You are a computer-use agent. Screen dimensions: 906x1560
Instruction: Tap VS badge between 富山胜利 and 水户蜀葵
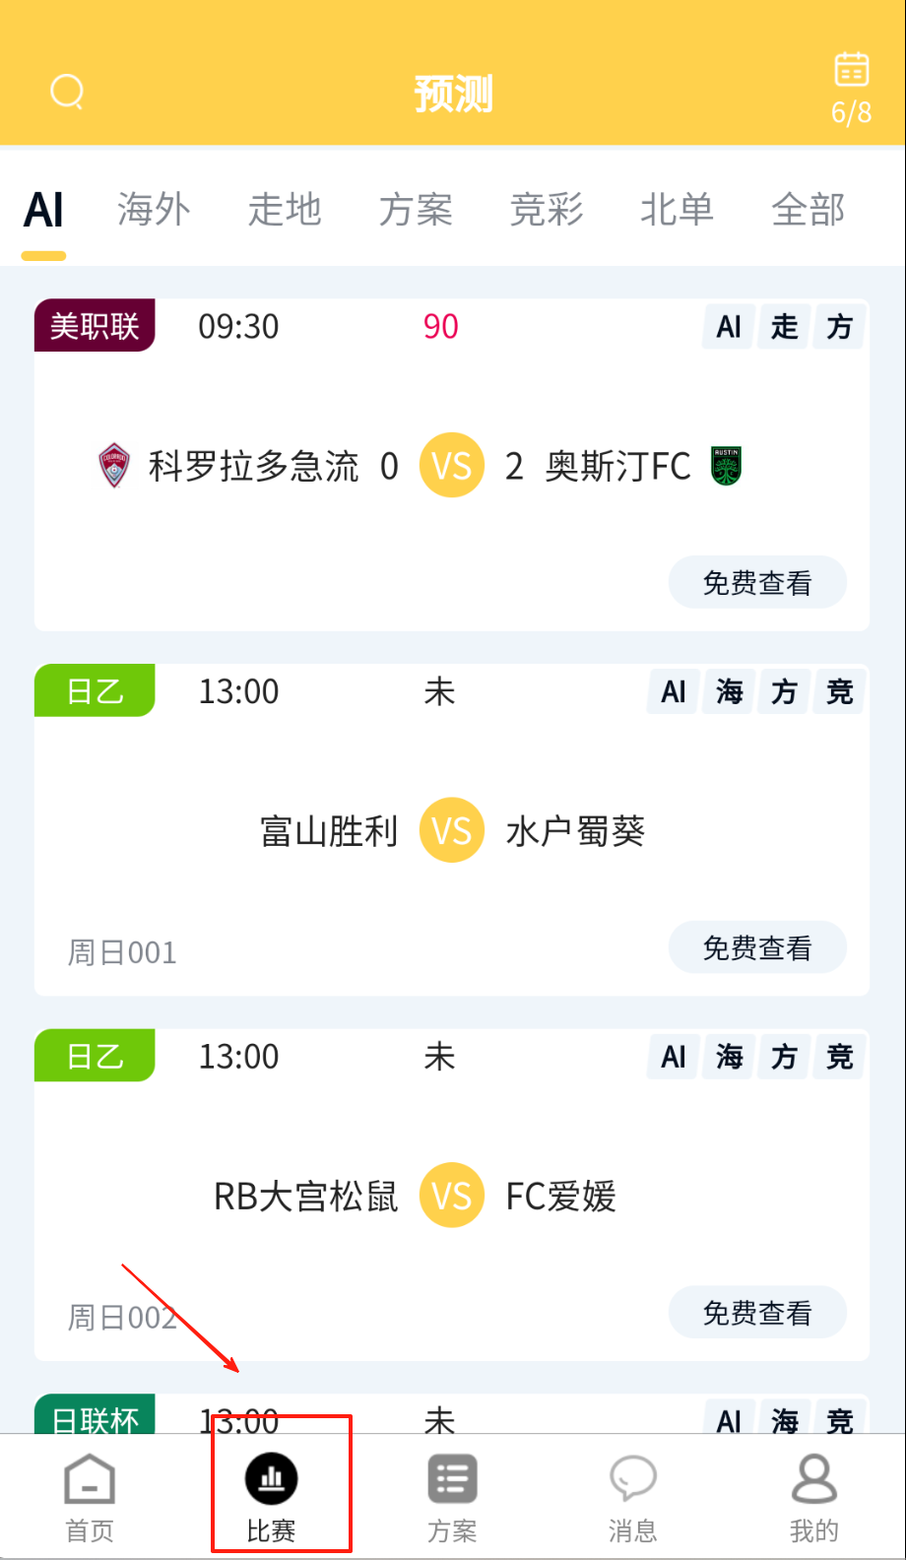tap(452, 830)
